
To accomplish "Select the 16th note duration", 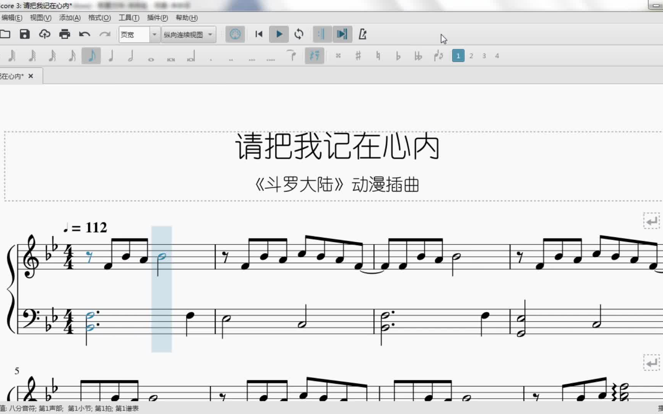I will [72, 56].
